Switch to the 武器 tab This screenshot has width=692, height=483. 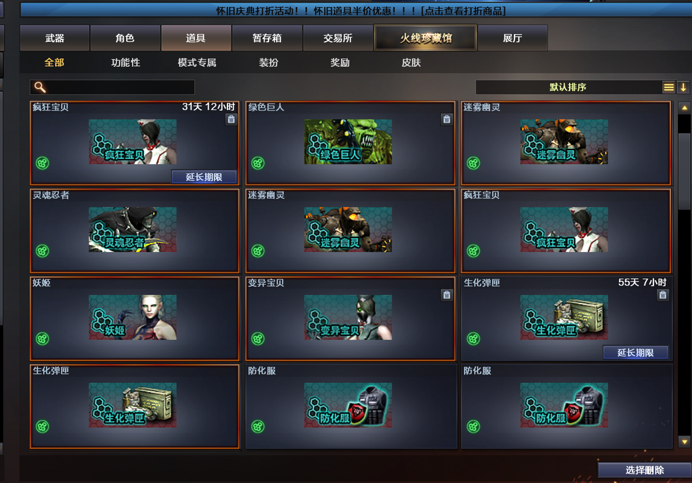pyautogui.click(x=54, y=38)
